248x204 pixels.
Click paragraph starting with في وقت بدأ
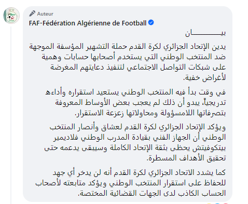[x=135, y=102]
